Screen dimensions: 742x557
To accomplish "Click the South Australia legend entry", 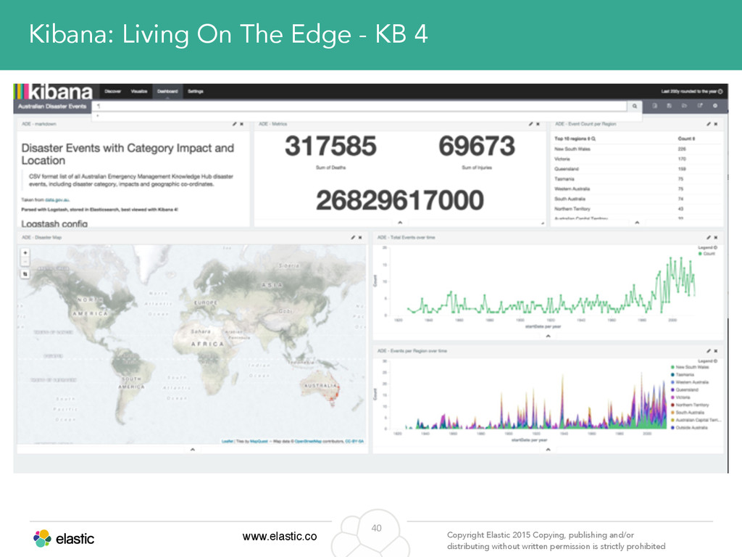I will pyautogui.click(x=688, y=413).
